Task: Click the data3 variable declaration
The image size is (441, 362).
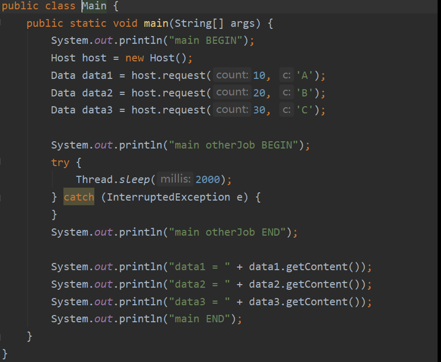Action: tap(97, 110)
